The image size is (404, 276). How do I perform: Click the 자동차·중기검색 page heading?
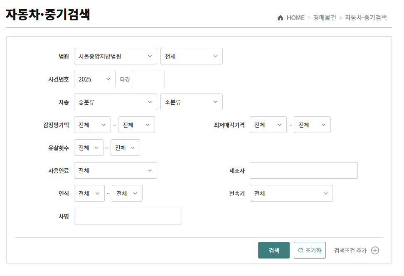[x=48, y=15]
